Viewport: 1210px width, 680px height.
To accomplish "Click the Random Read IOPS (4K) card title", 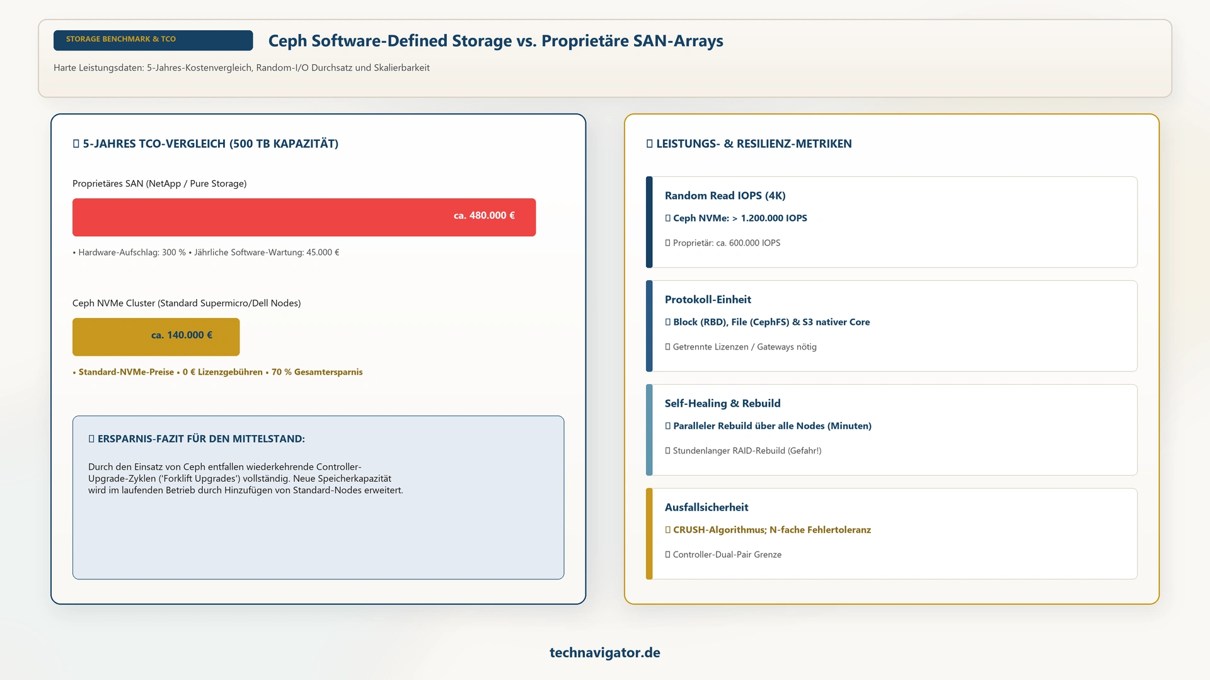I will (x=725, y=196).
